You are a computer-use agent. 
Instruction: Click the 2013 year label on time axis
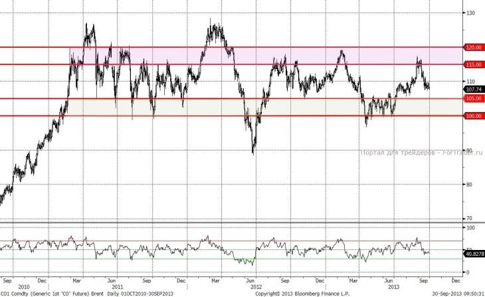coord(394,287)
